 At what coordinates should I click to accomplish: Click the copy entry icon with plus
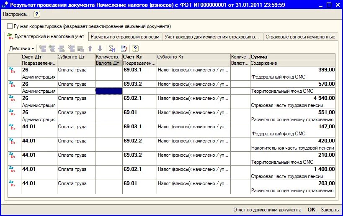(52, 48)
